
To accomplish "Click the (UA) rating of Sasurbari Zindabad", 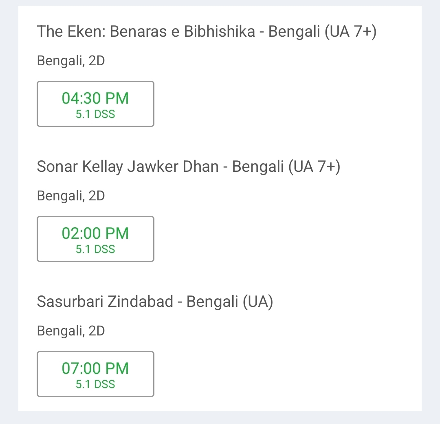I will [258, 302].
